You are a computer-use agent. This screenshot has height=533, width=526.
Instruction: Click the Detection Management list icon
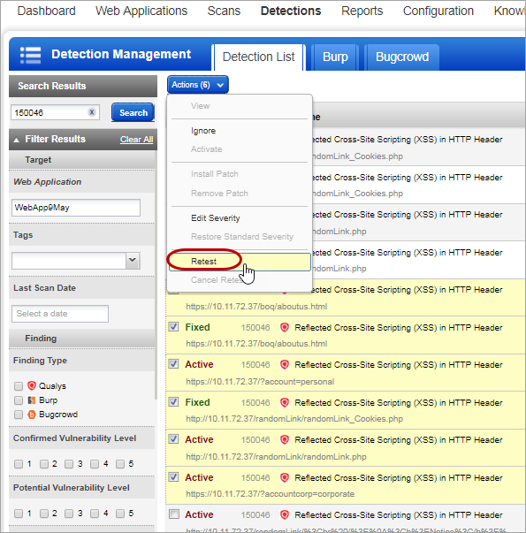[30, 55]
